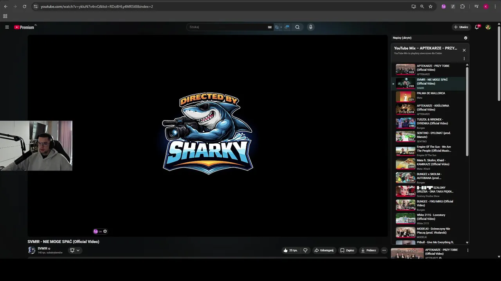Go to YouTube Premium home logo
501x281 pixels.
(x=25, y=27)
